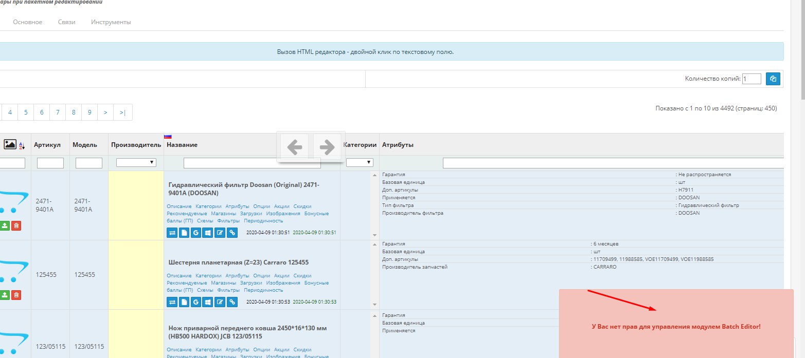Click the next page '>' pagination button

point(105,112)
